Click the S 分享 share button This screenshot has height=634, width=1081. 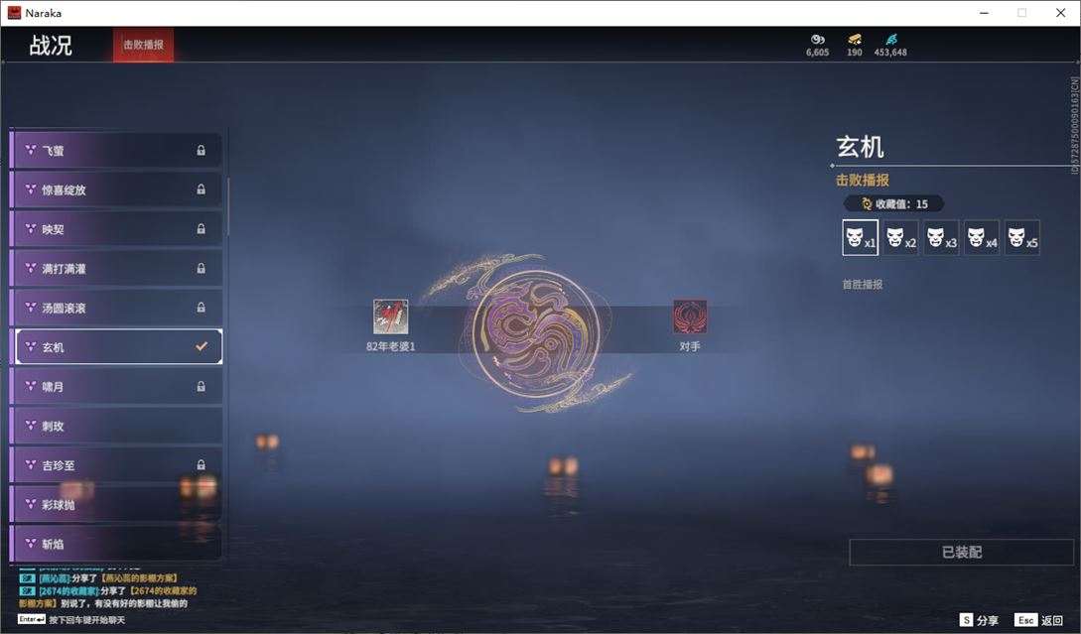[x=979, y=620]
